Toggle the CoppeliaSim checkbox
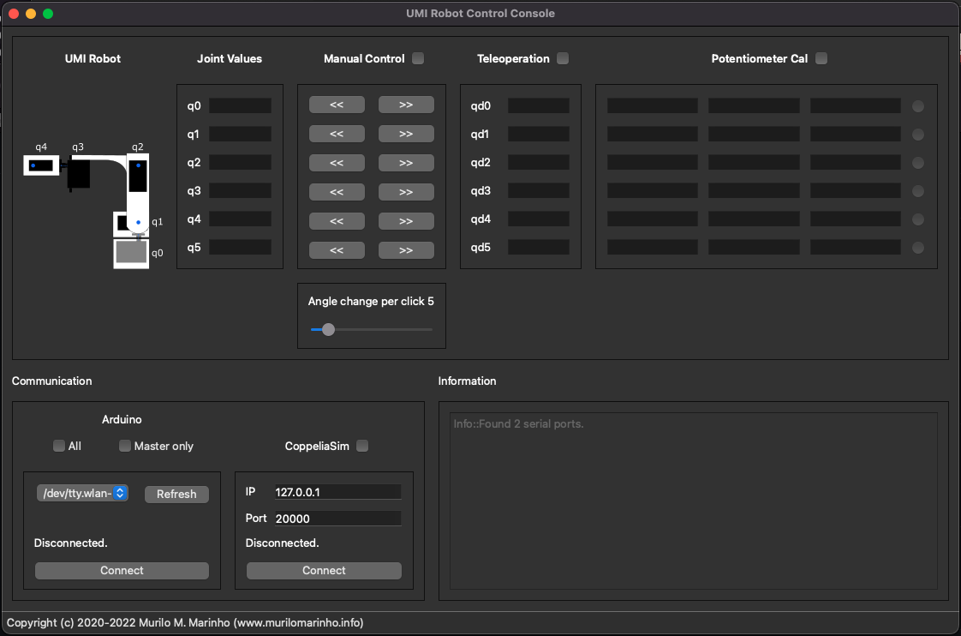The height and width of the screenshot is (636, 961). coord(362,446)
